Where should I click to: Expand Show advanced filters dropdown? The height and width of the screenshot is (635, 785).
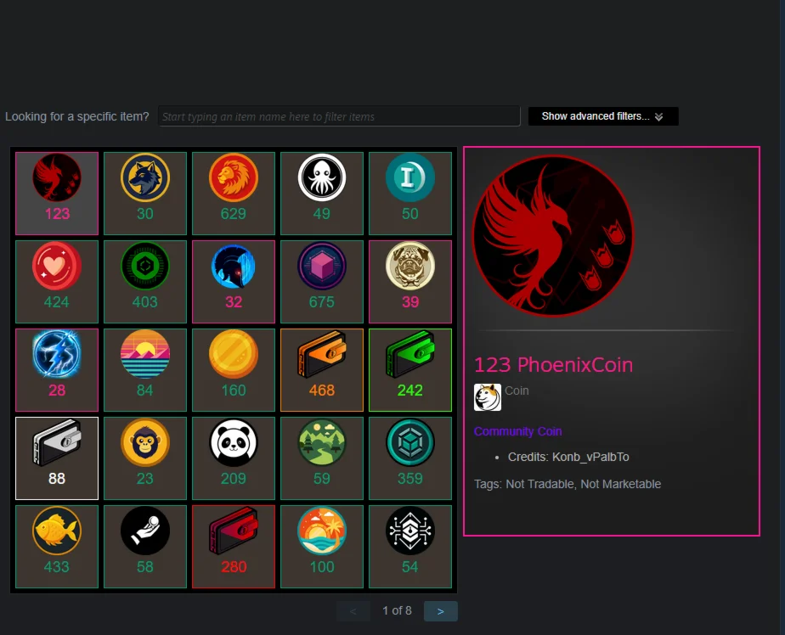603,116
